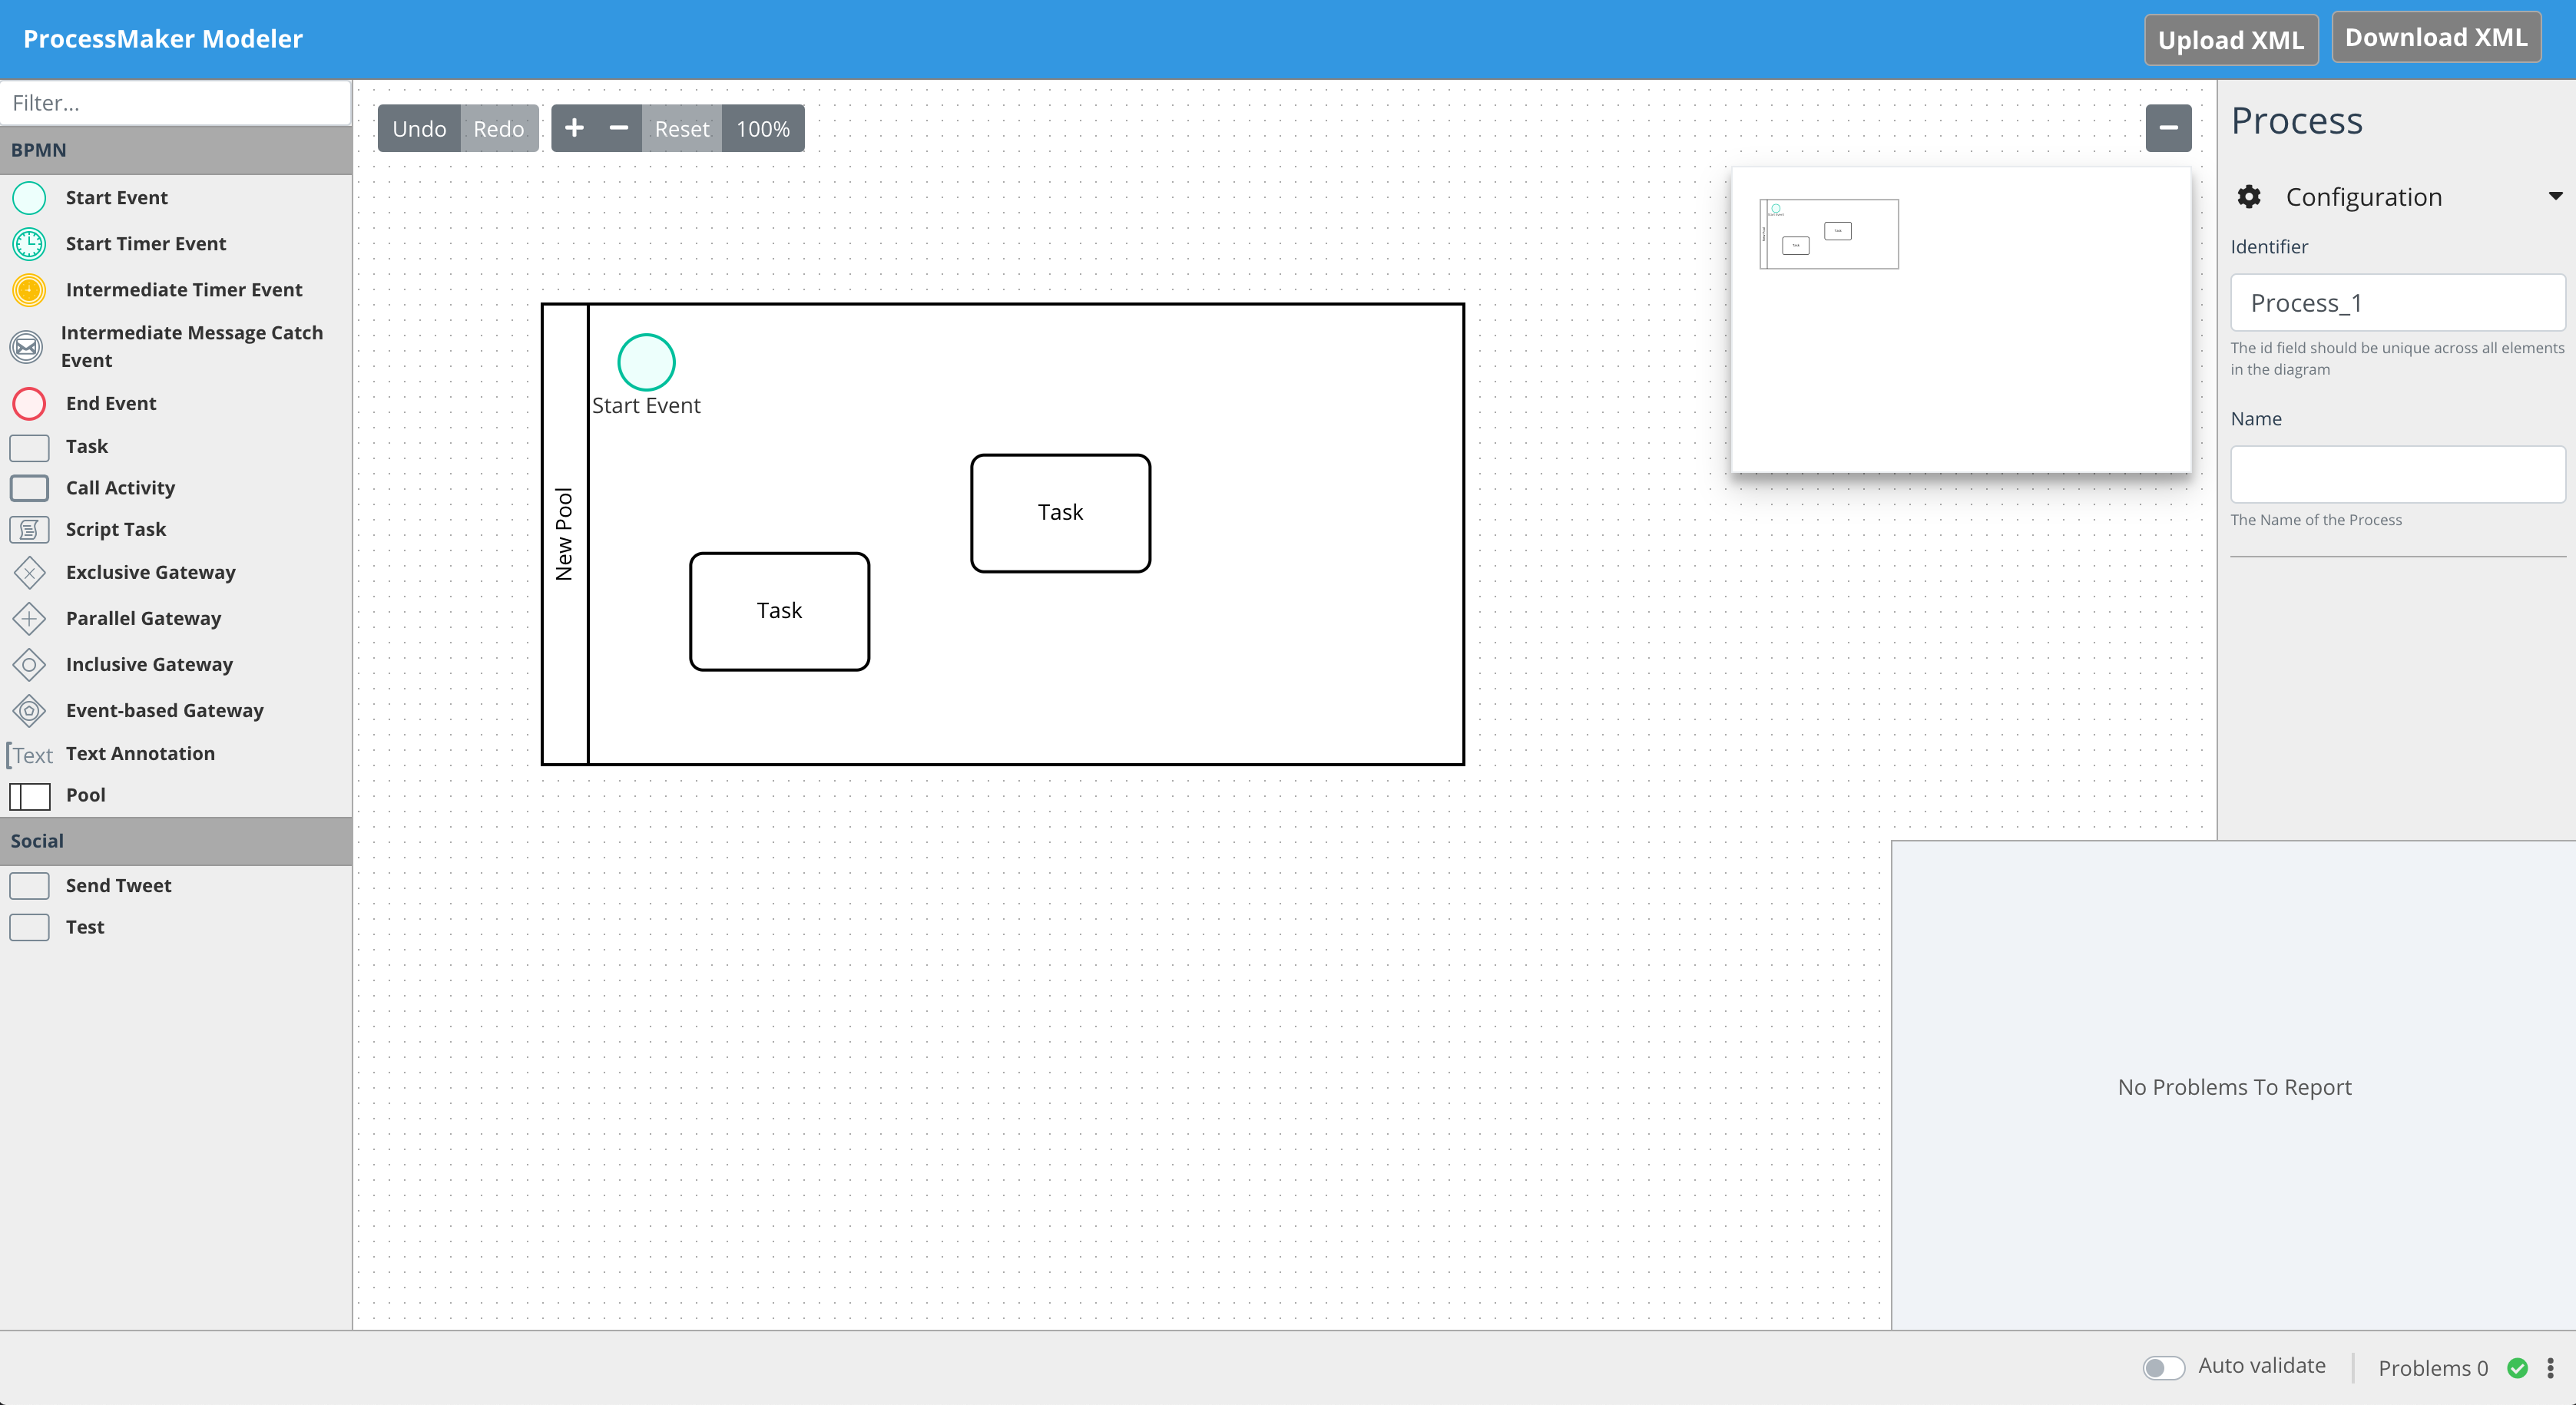Reset the canvas zoom level
The width and height of the screenshot is (2576, 1405).
coord(681,128)
